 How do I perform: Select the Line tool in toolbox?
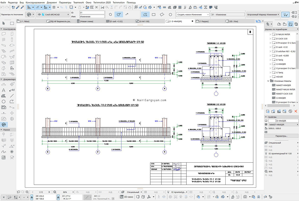(12, 96)
